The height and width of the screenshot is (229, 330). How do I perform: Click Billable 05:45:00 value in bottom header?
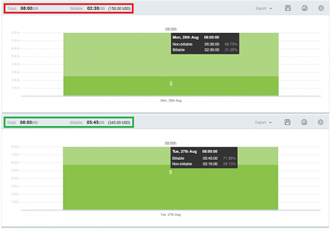tap(96, 123)
